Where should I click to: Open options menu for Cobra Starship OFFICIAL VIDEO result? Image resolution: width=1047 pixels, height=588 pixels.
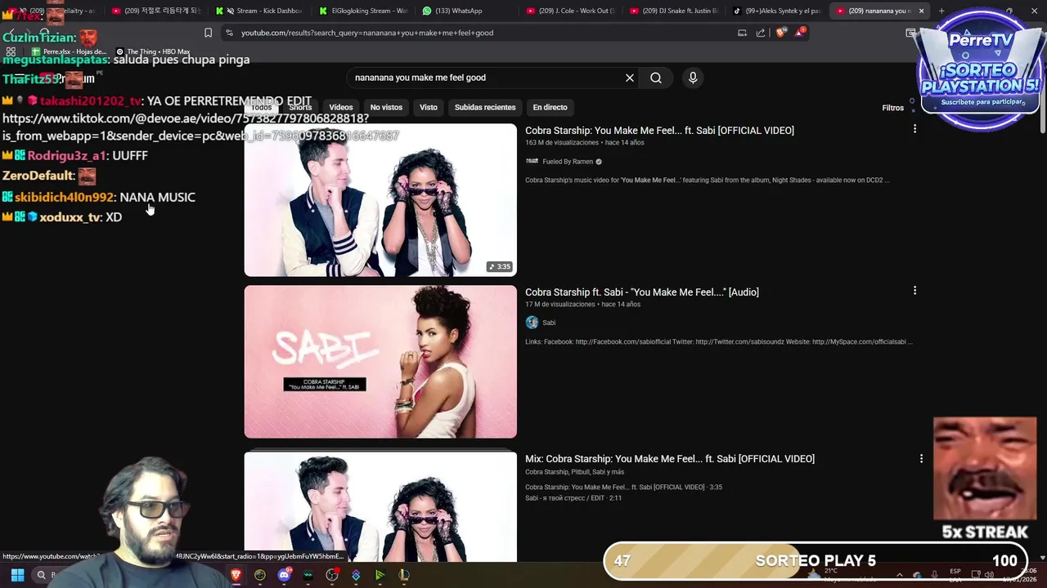tap(914, 129)
